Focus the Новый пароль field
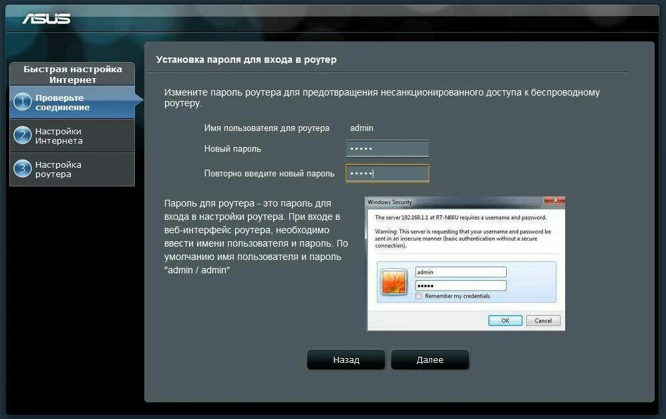 tap(387, 149)
